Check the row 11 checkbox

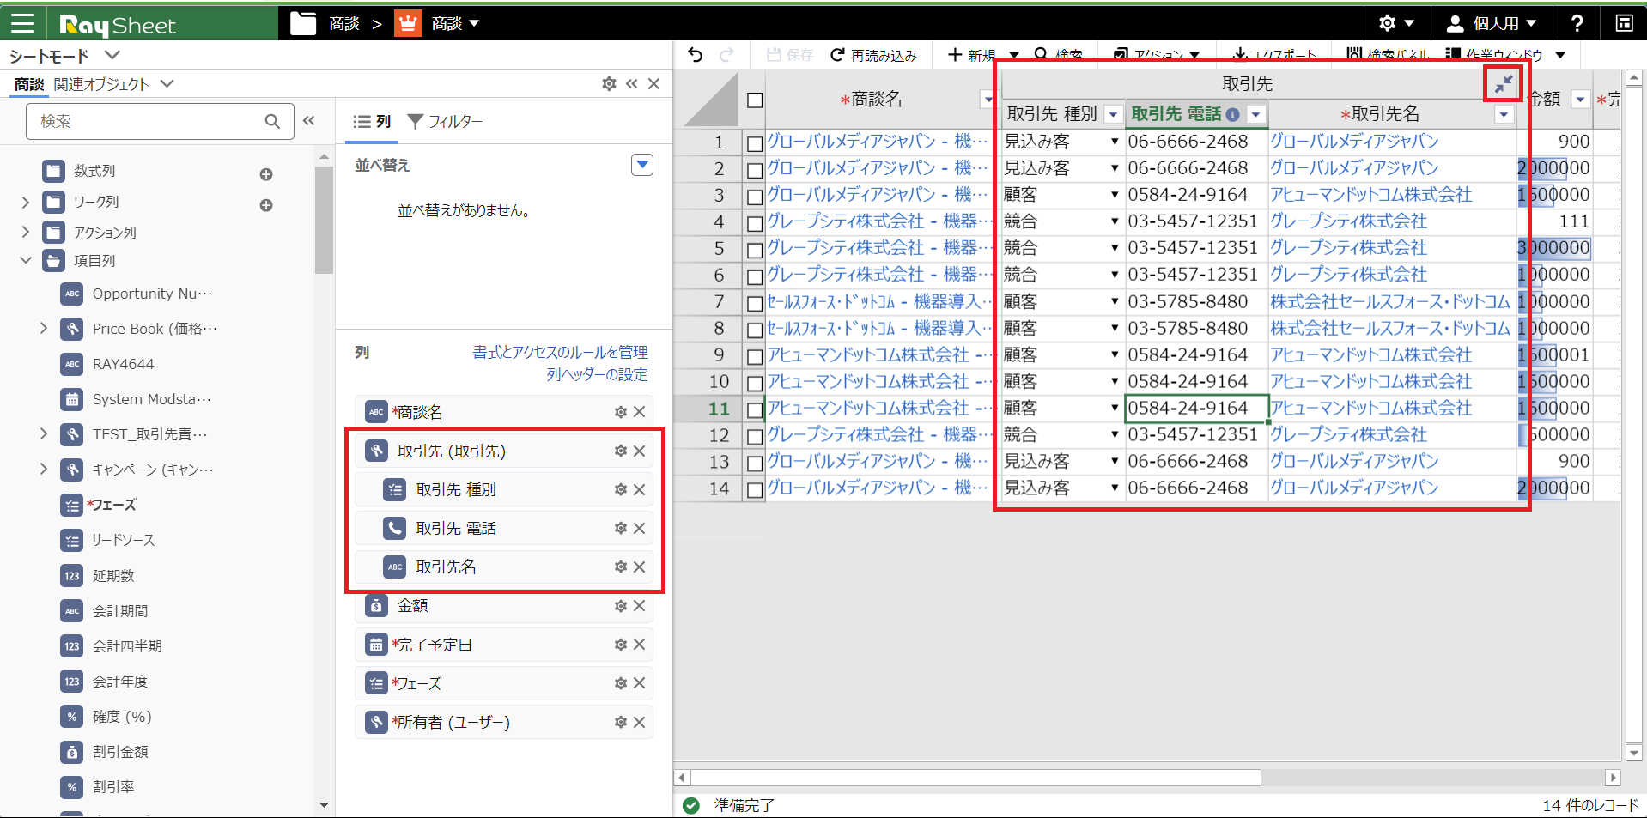coord(755,409)
